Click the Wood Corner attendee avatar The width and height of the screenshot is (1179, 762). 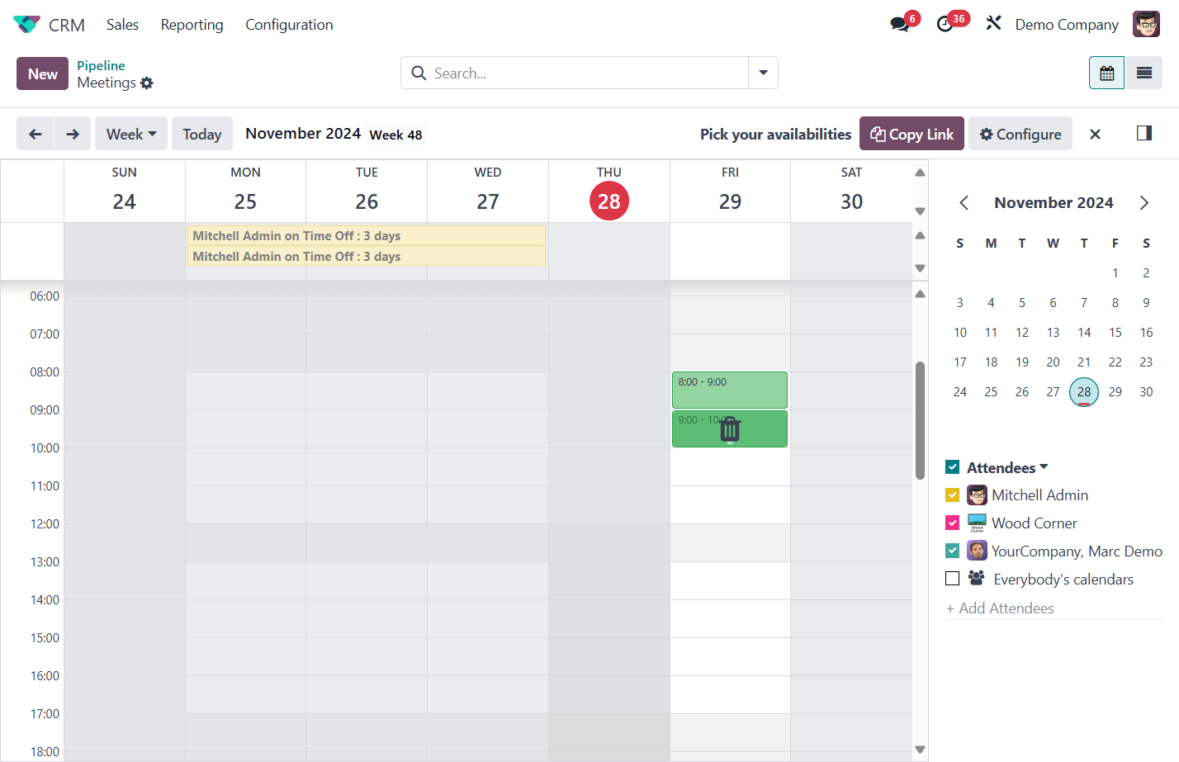[977, 523]
